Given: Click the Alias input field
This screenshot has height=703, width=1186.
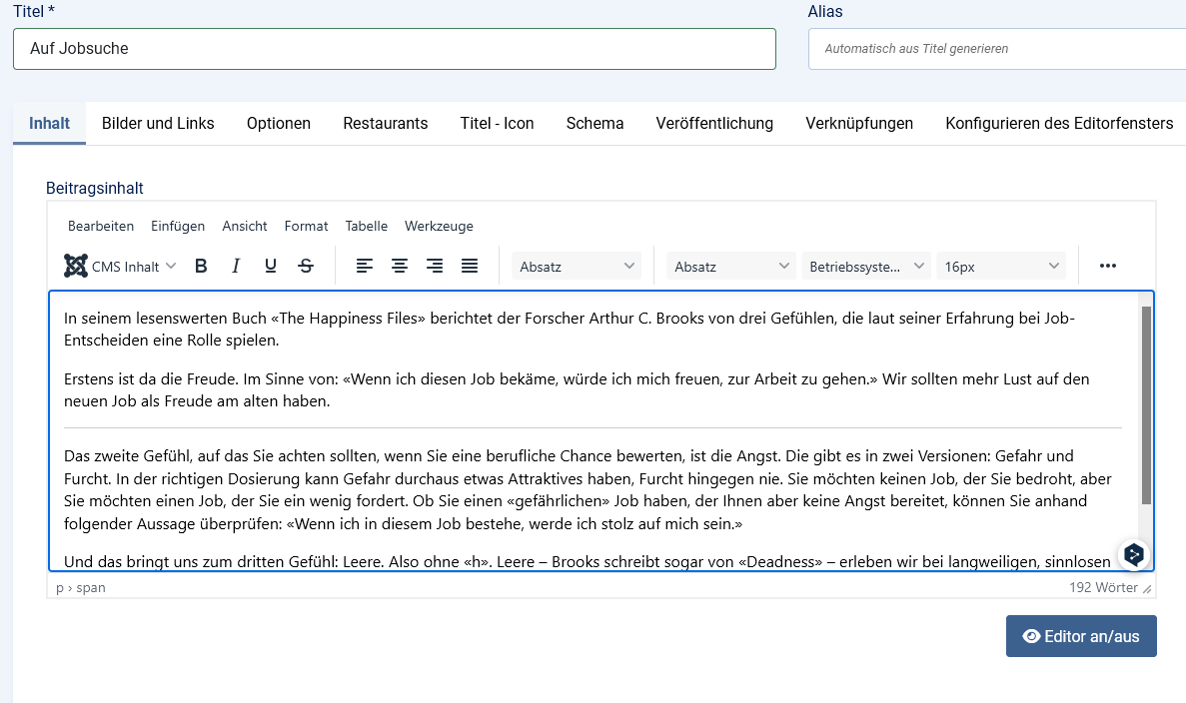Looking at the screenshot, I should [x=996, y=49].
